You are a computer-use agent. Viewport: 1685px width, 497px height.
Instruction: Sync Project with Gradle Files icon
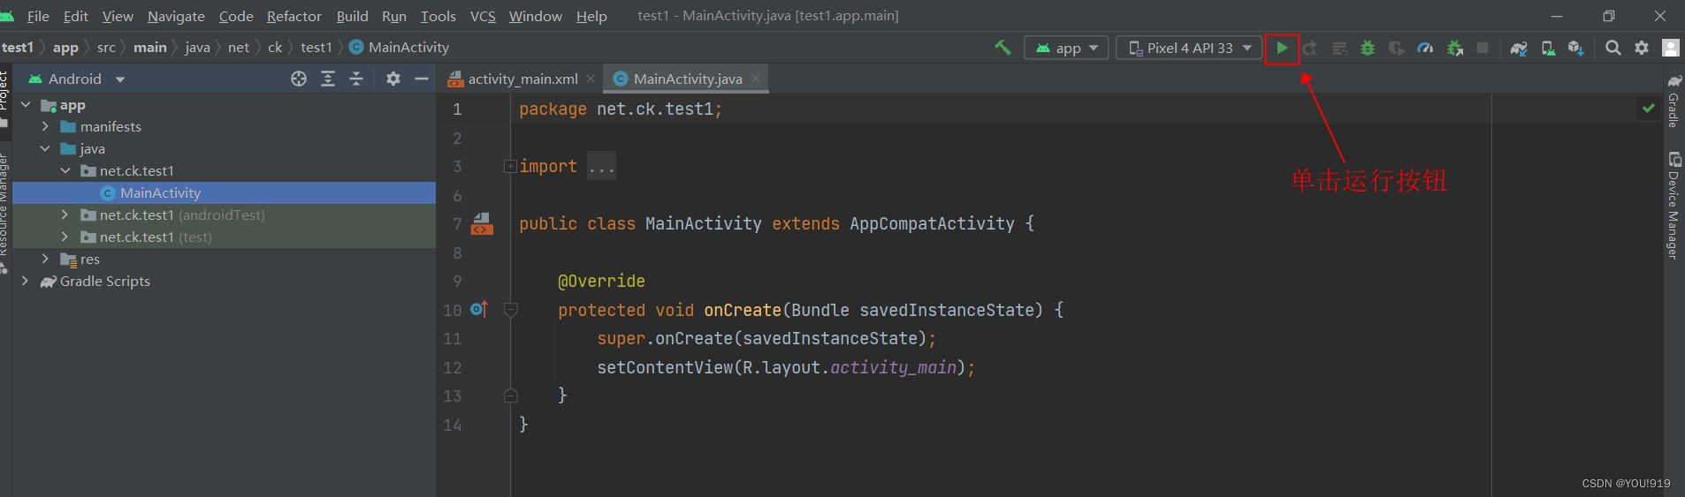coord(1519,48)
